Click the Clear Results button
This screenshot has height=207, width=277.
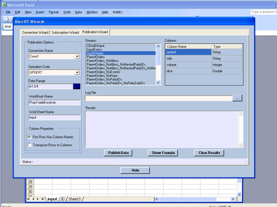pos(209,153)
